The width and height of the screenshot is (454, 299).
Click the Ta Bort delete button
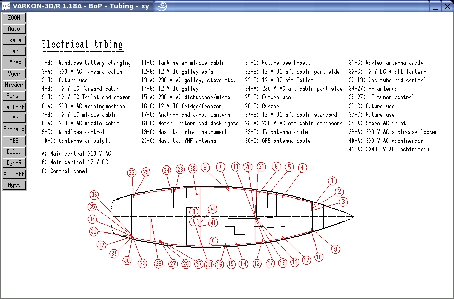[x=14, y=107]
